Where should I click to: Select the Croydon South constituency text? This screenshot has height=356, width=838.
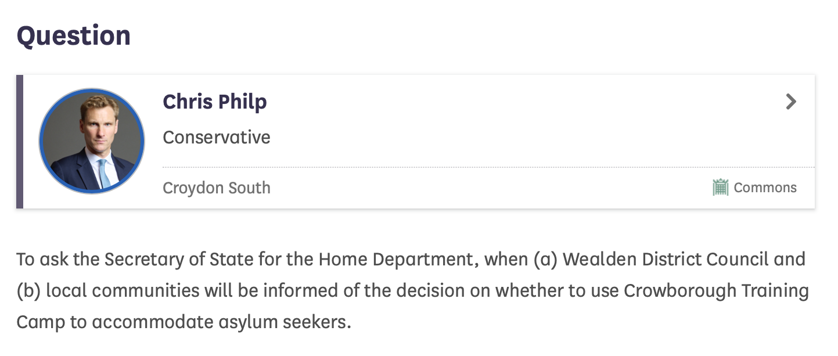[x=216, y=188]
